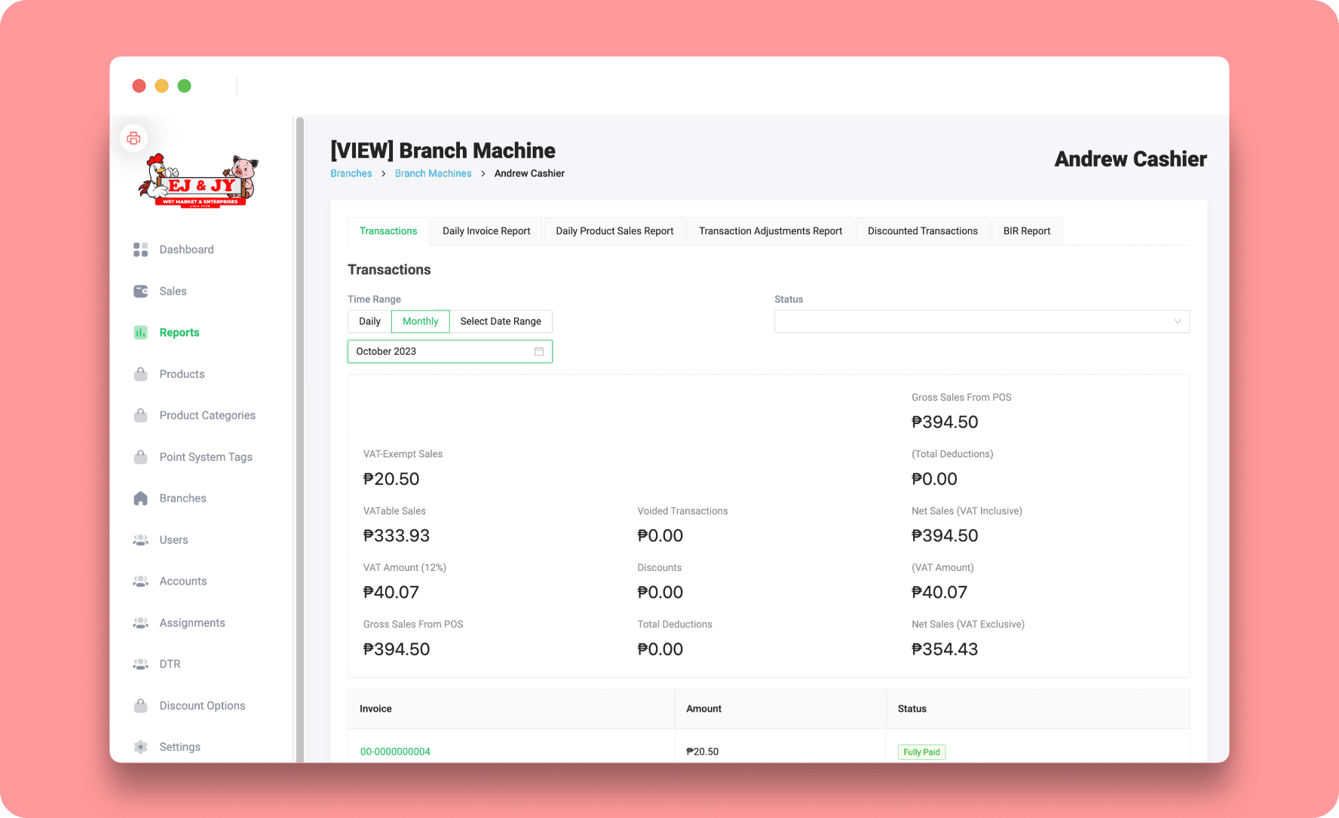Click the printer icon above the sidebar
Screen dimensions: 1339x818
click(x=133, y=138)
